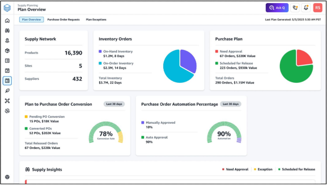Click the Inventory Orders card title
Viewport: 327px width, 185px height.
pyautogui.click(x=115, y=39)
